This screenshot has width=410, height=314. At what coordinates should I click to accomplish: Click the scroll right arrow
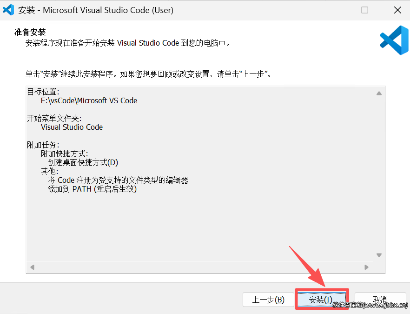pos(366,267)
